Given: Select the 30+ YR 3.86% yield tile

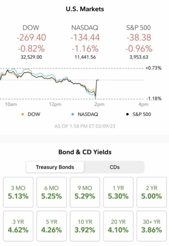Looking at the screenshot, I should [151, 226].
